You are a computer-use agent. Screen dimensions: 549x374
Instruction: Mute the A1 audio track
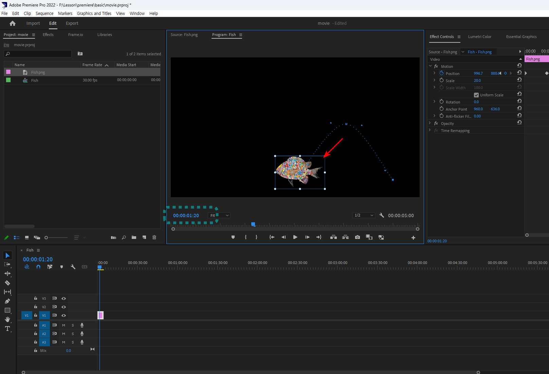pyautogui.click(x=63, y=325)
